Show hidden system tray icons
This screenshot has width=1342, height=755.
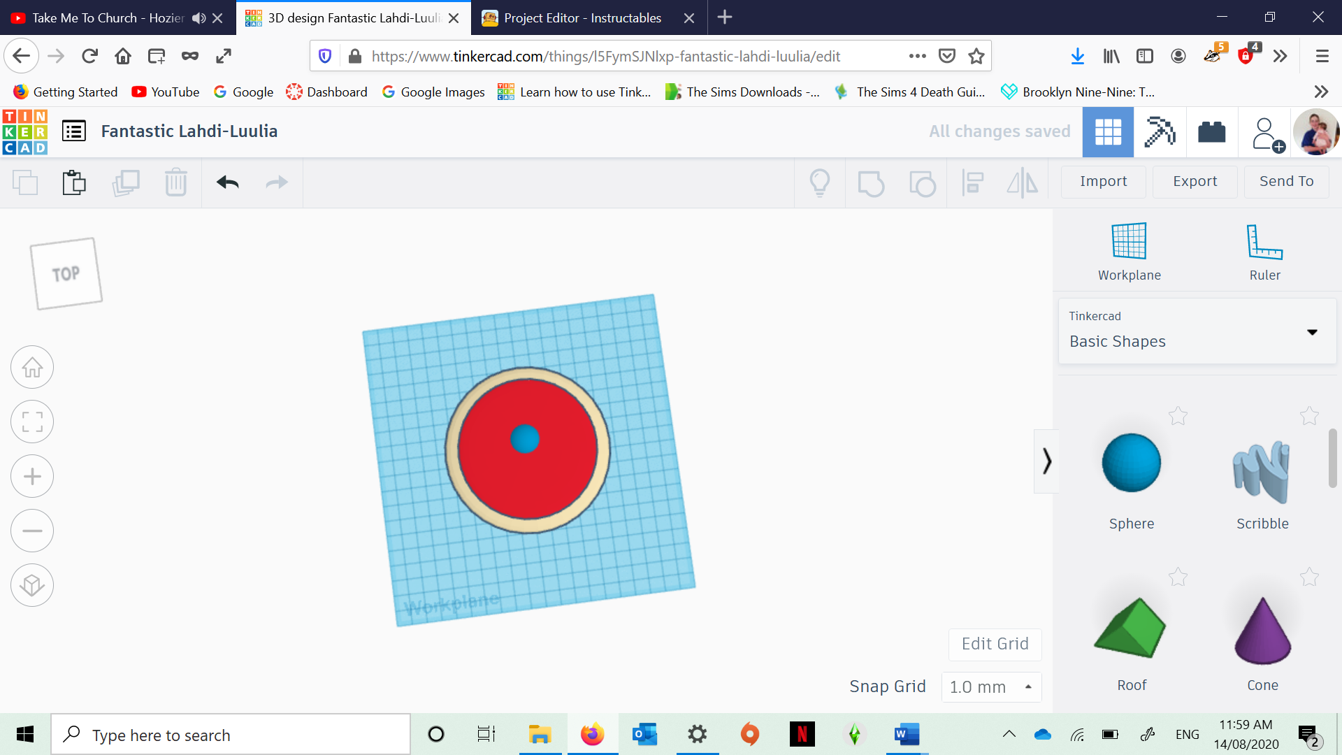click(x=1009, y=734)
